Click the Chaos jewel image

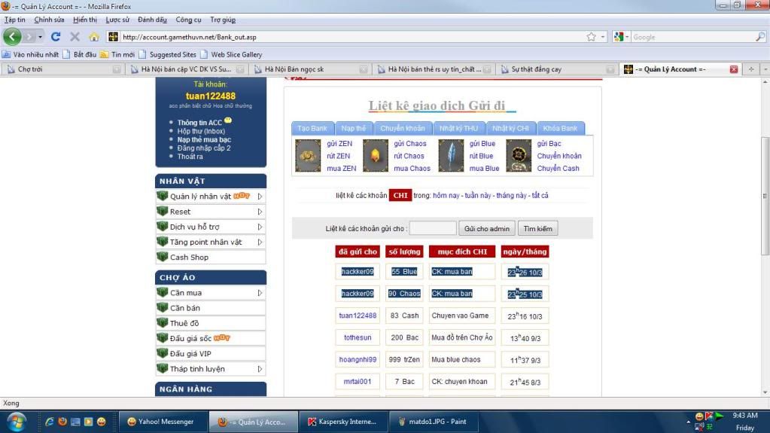click(375, 156)
